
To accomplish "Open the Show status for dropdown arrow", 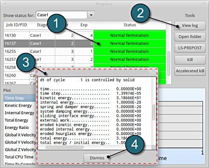I will pos(91,15).
